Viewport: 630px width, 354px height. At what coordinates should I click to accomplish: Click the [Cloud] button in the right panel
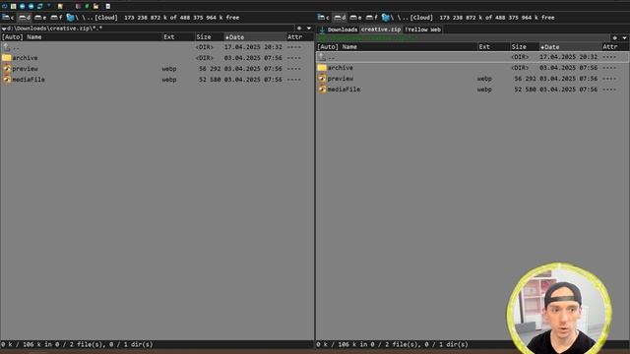[x=421, y=18]
